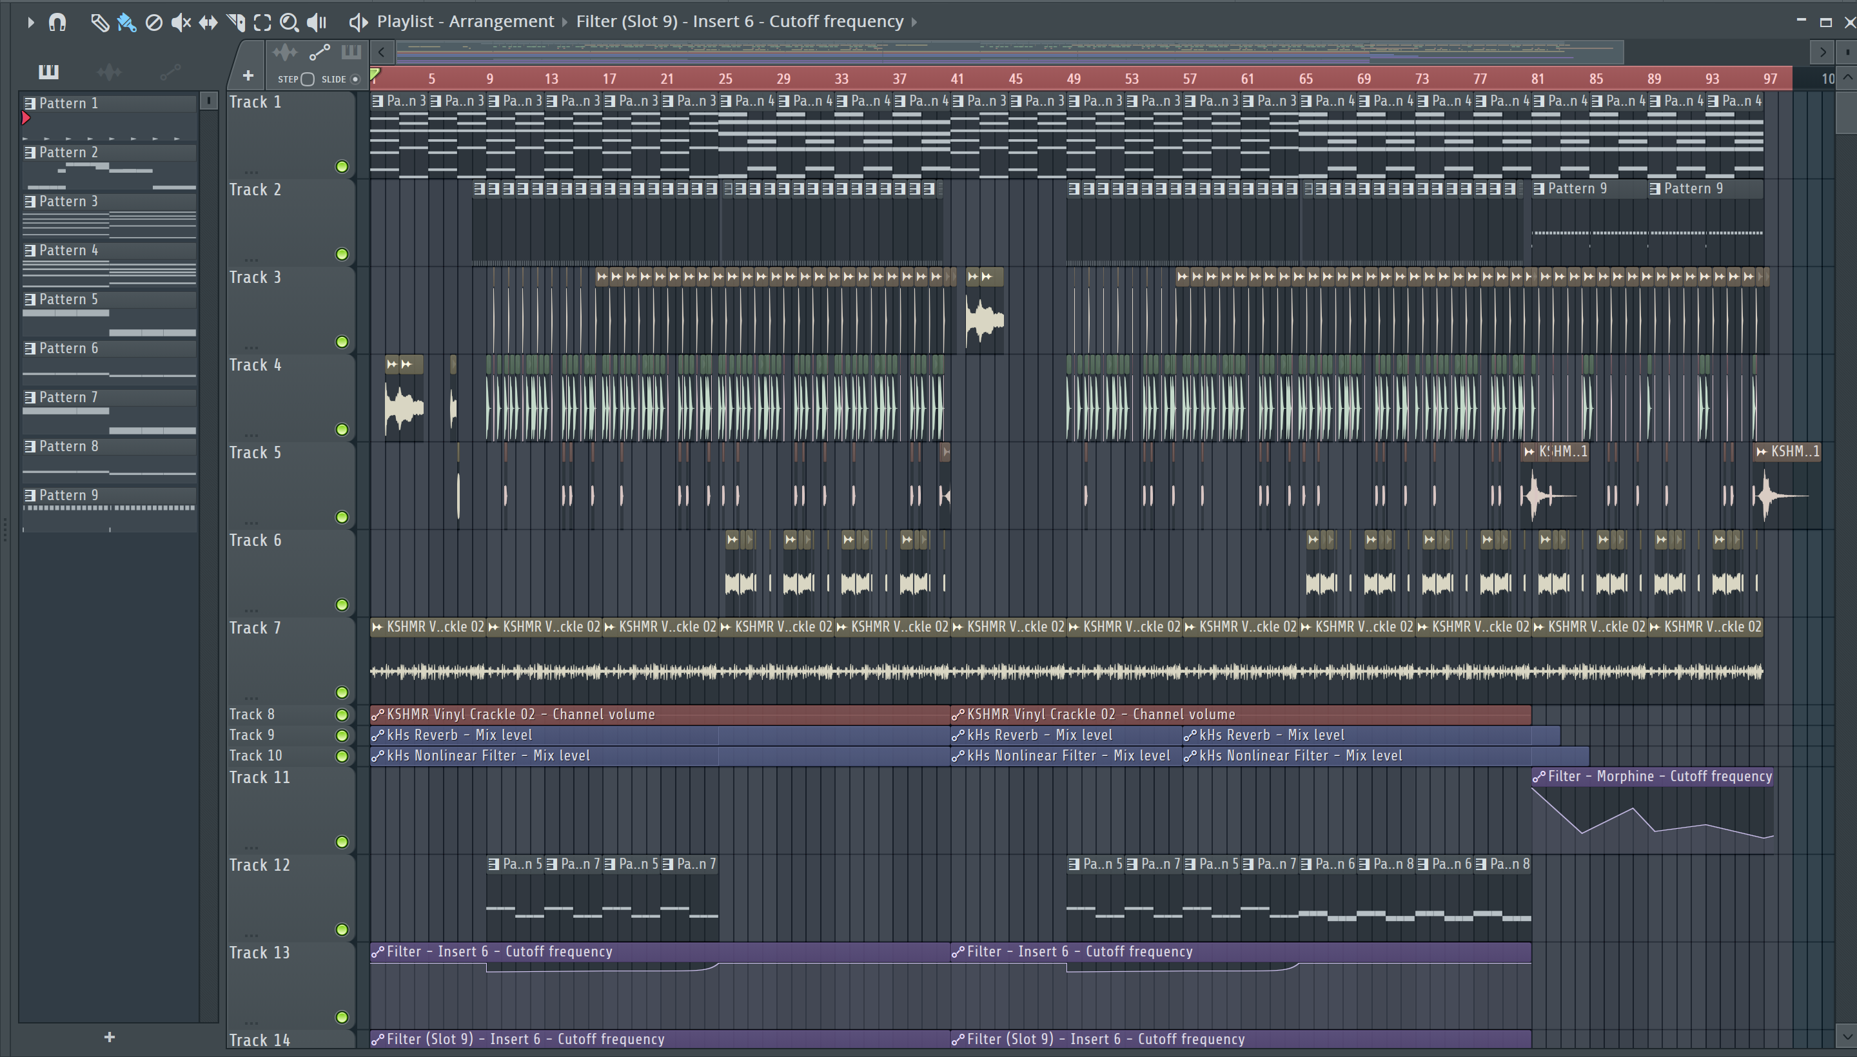Open menu of first Pattern 9 clip on Track 2

pyautogui.click(x=1539, y=189)
